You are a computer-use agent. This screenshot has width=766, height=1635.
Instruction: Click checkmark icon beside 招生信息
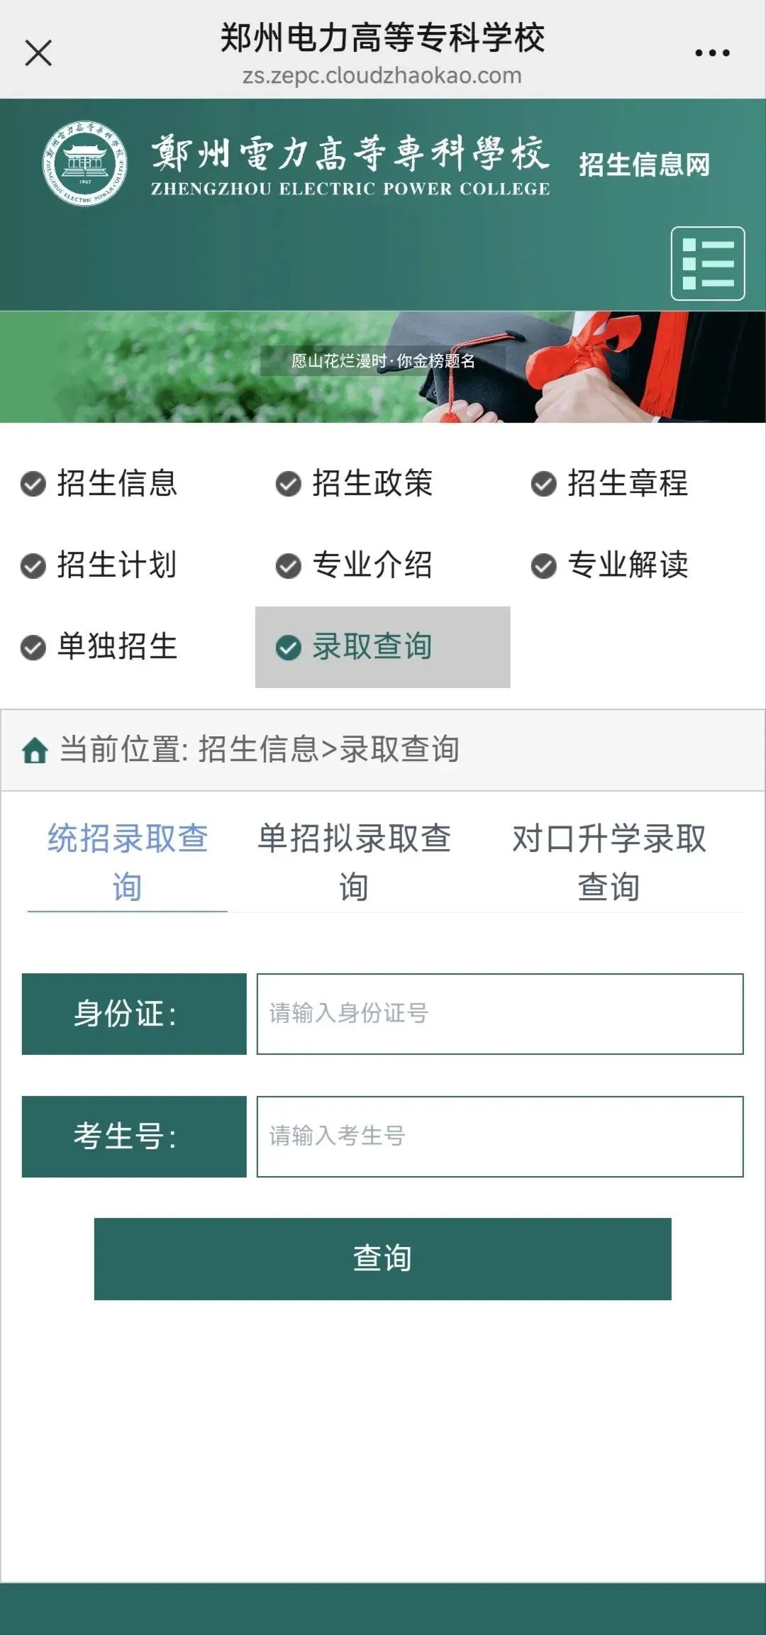point(33,484)
